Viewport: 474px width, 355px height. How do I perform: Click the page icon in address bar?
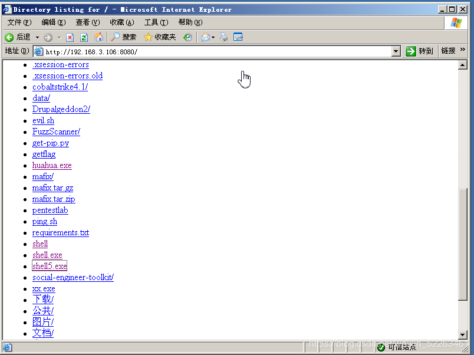click(x=38, y=51)
